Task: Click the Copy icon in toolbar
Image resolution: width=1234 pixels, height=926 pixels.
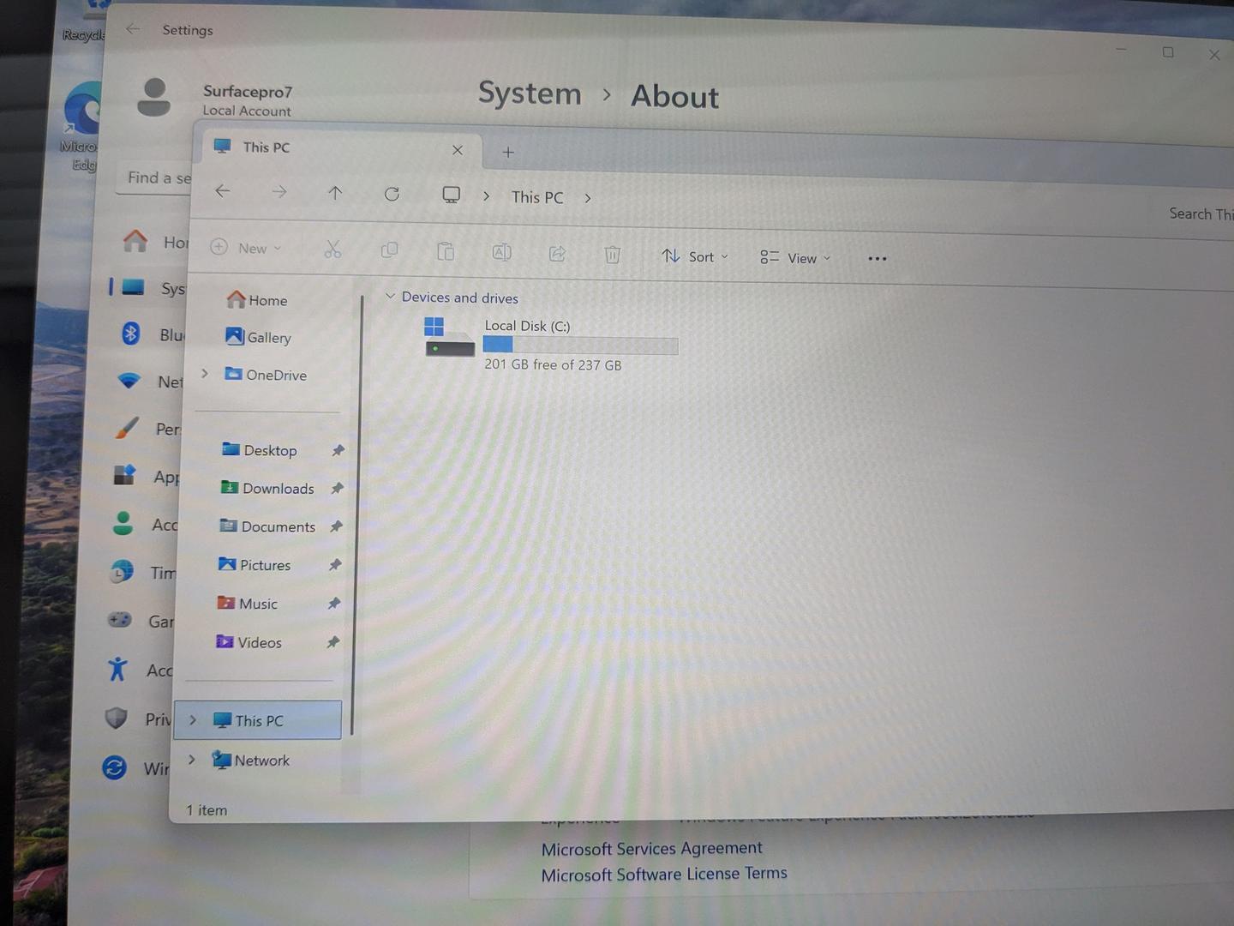Action: (389, 250)
